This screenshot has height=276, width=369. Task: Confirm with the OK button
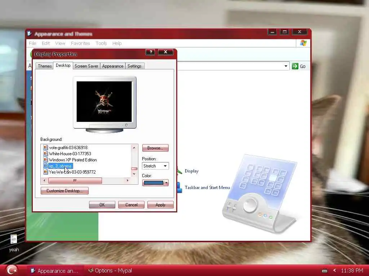coord(102,204)
